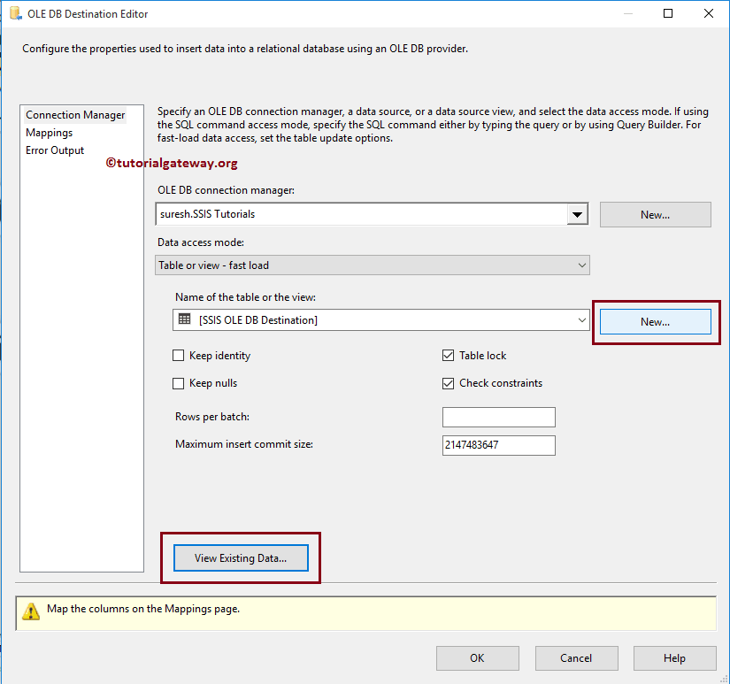Check the Keep nulls option

(x=178, y=383)
